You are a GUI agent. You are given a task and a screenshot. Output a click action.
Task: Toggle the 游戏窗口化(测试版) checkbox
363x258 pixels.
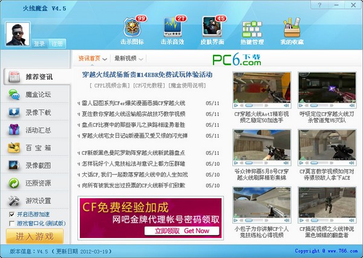tap(11, 224)
